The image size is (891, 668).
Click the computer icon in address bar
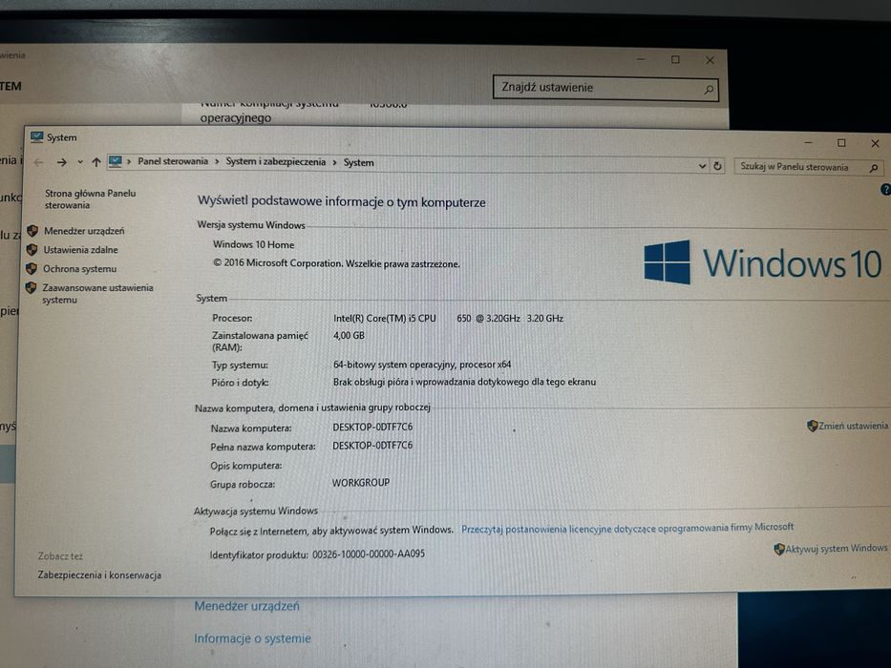coord(116,162)
